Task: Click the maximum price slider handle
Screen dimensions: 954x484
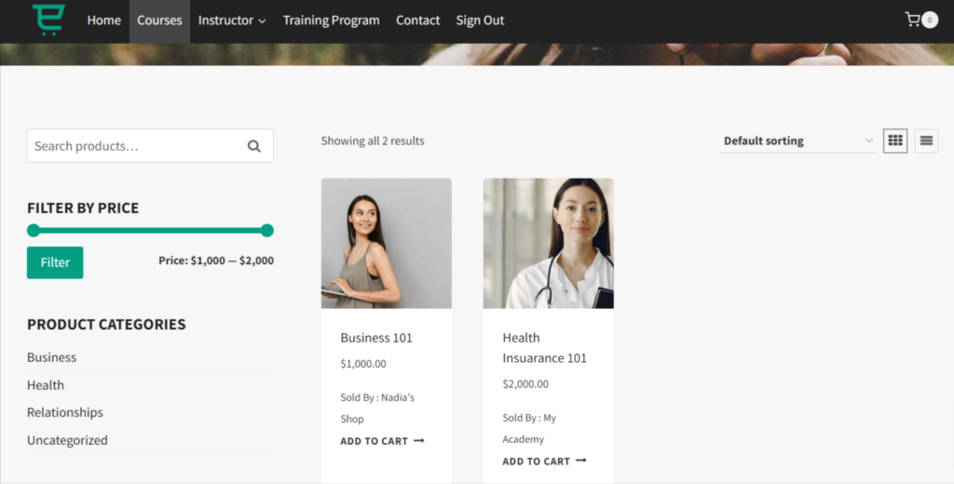Action: [267, 231]
